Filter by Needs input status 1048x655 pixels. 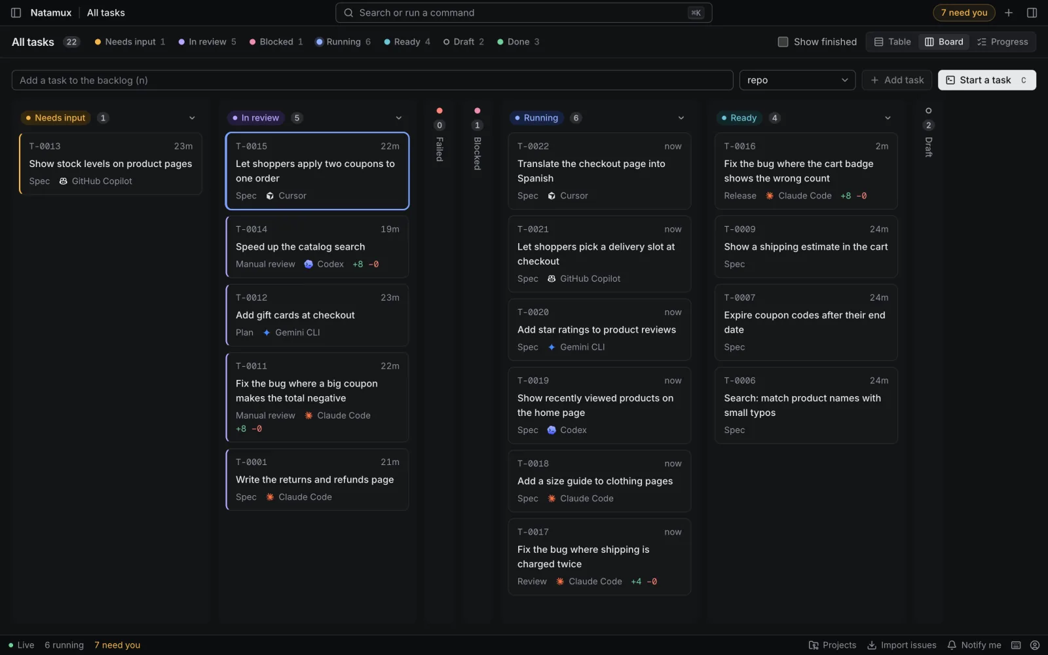(130, 42)
